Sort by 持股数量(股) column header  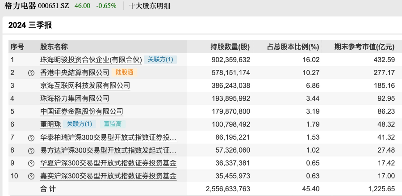[x=230, y=47]
